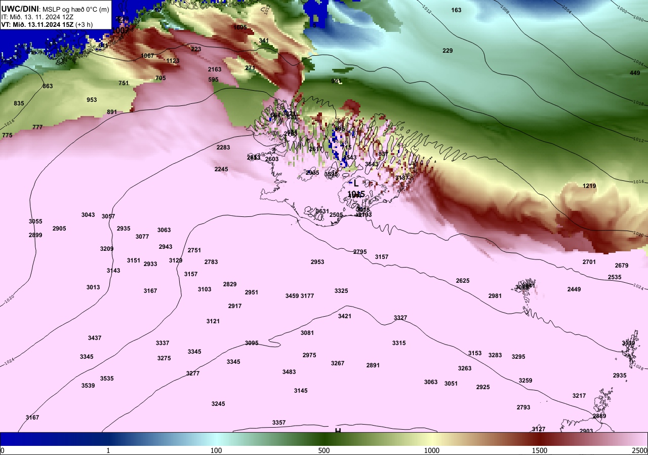Click the map value '3327'
This screenshot has height=455, width=648.
pos(400,318)
